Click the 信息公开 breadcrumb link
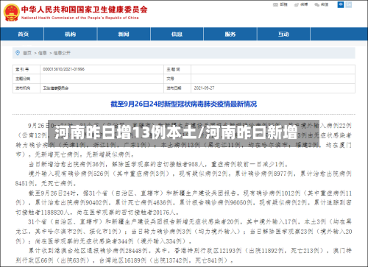Viewport: 368px width, 267px height. [62, 53]
